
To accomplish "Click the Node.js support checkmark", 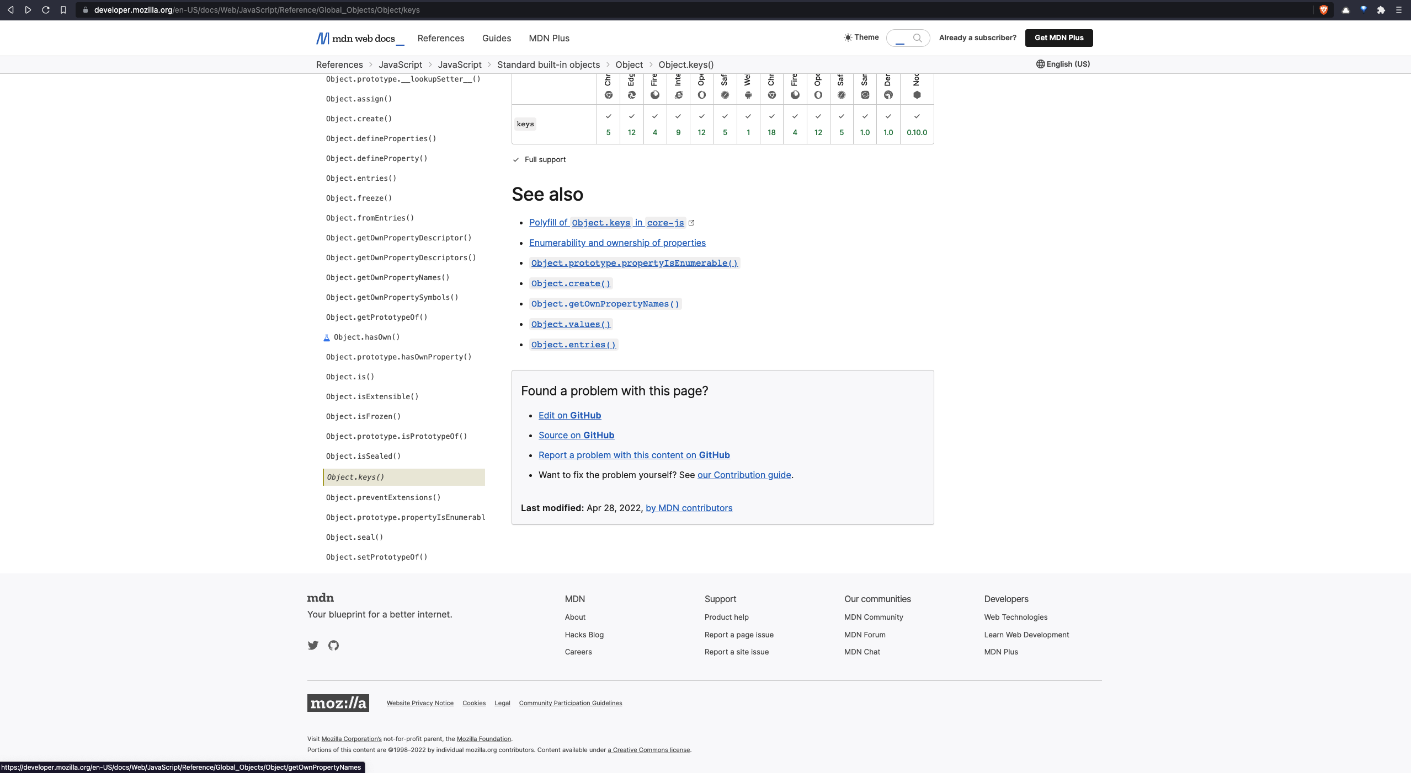I will point(917,116).
